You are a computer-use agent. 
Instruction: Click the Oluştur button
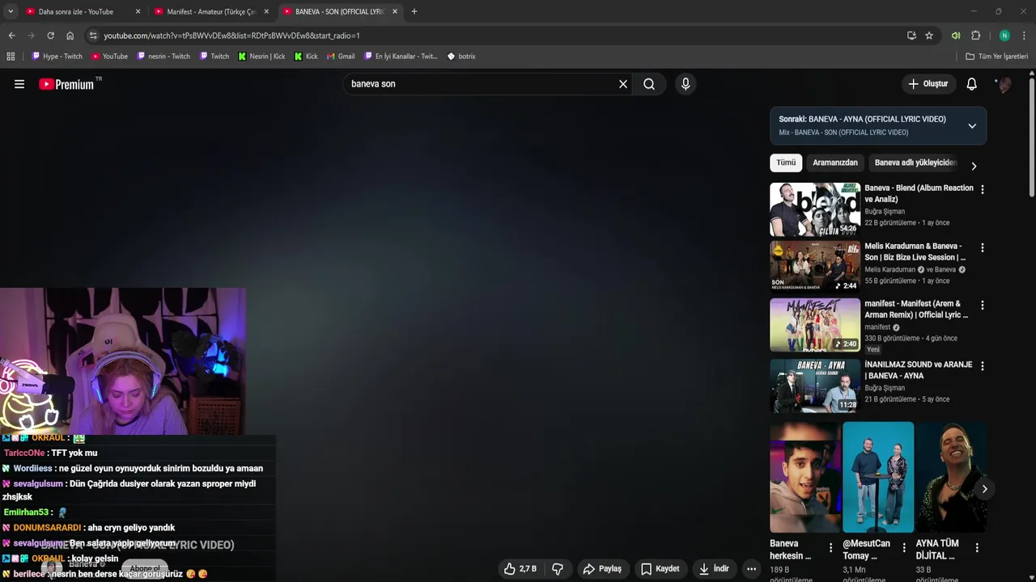[928, 84]
